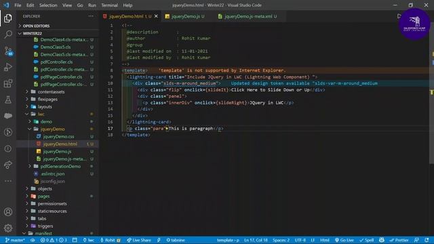Change the Spaces: 2 indentation
The image size is (434, 244).
coord(281,240)
